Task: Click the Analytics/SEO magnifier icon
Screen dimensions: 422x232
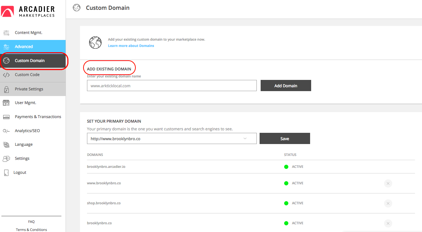Action: 6,131
